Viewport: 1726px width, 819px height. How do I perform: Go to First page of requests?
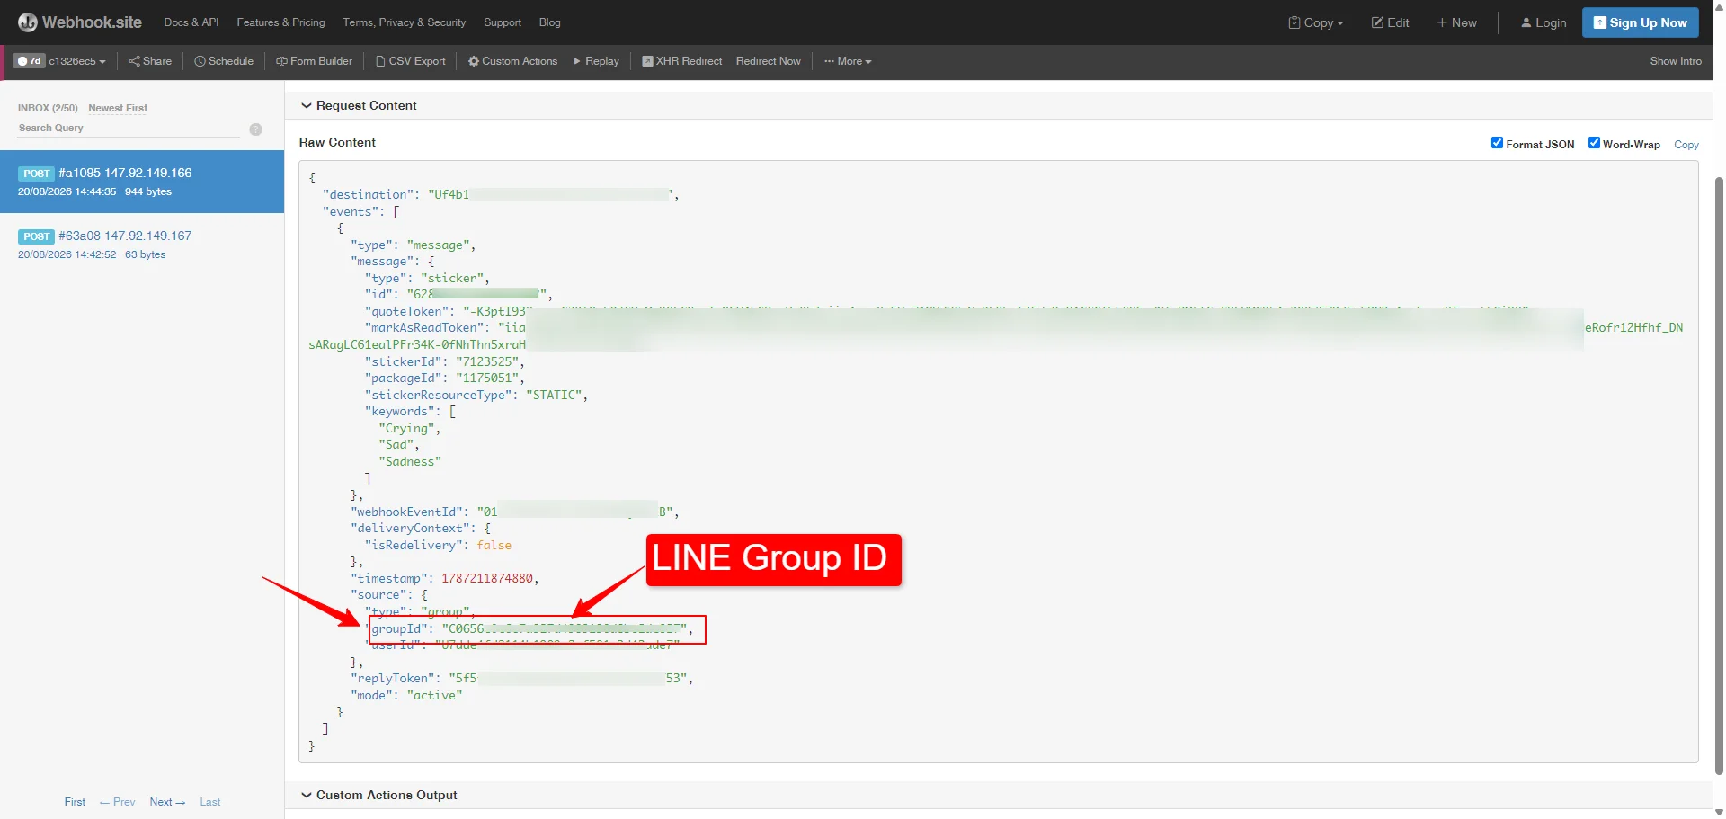click(75, 802)
